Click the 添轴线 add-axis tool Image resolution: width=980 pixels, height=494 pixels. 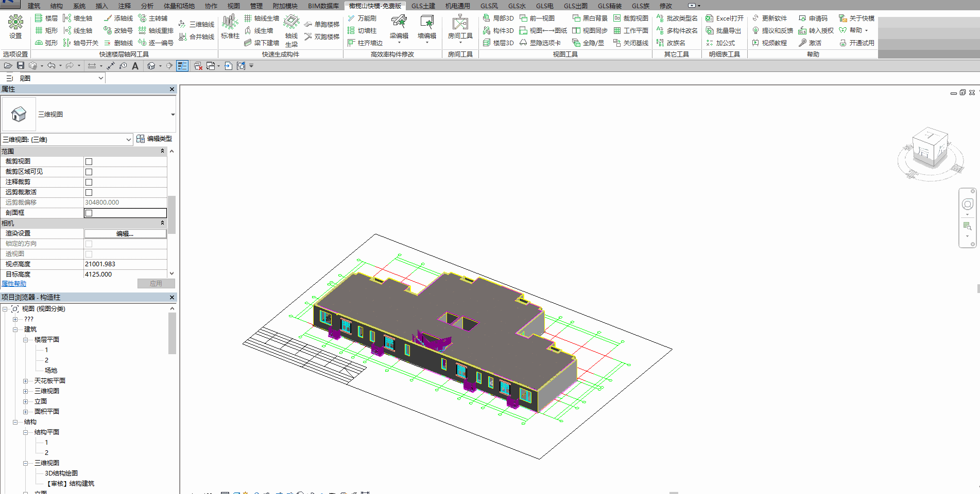pyautogui.click(x=118, y=18)
